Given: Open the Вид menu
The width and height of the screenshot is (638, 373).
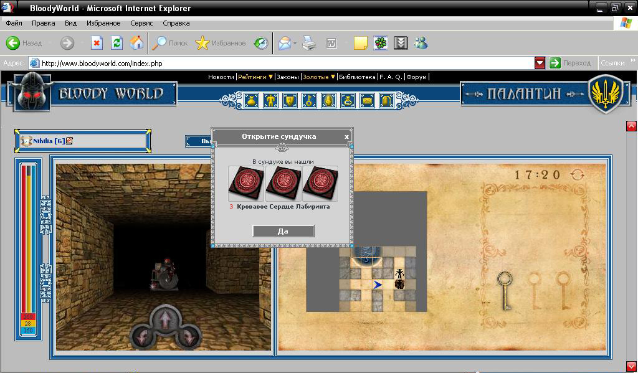Looking at the screenshot, I should [x=71, y=23].
